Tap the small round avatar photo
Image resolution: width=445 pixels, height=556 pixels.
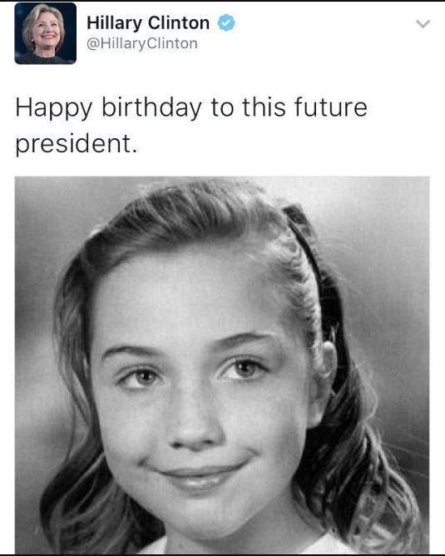(x=46, y=33)
